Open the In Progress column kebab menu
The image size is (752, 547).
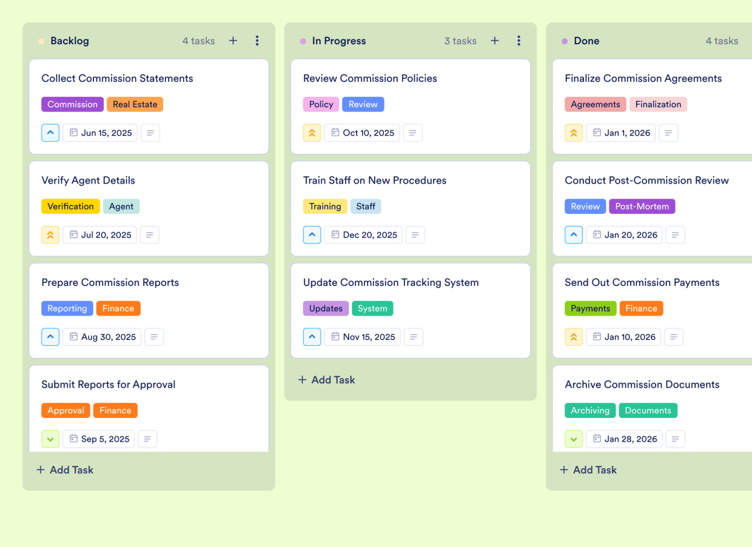coord(519,41)
